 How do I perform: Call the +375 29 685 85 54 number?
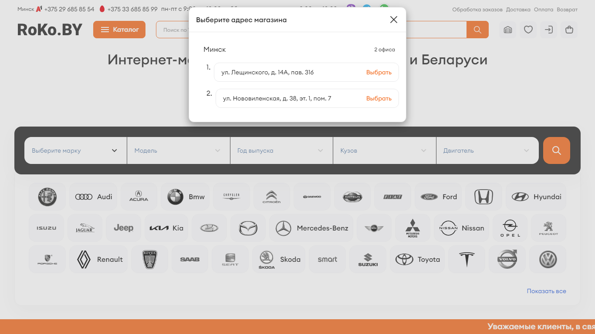[x=69, y=9]
